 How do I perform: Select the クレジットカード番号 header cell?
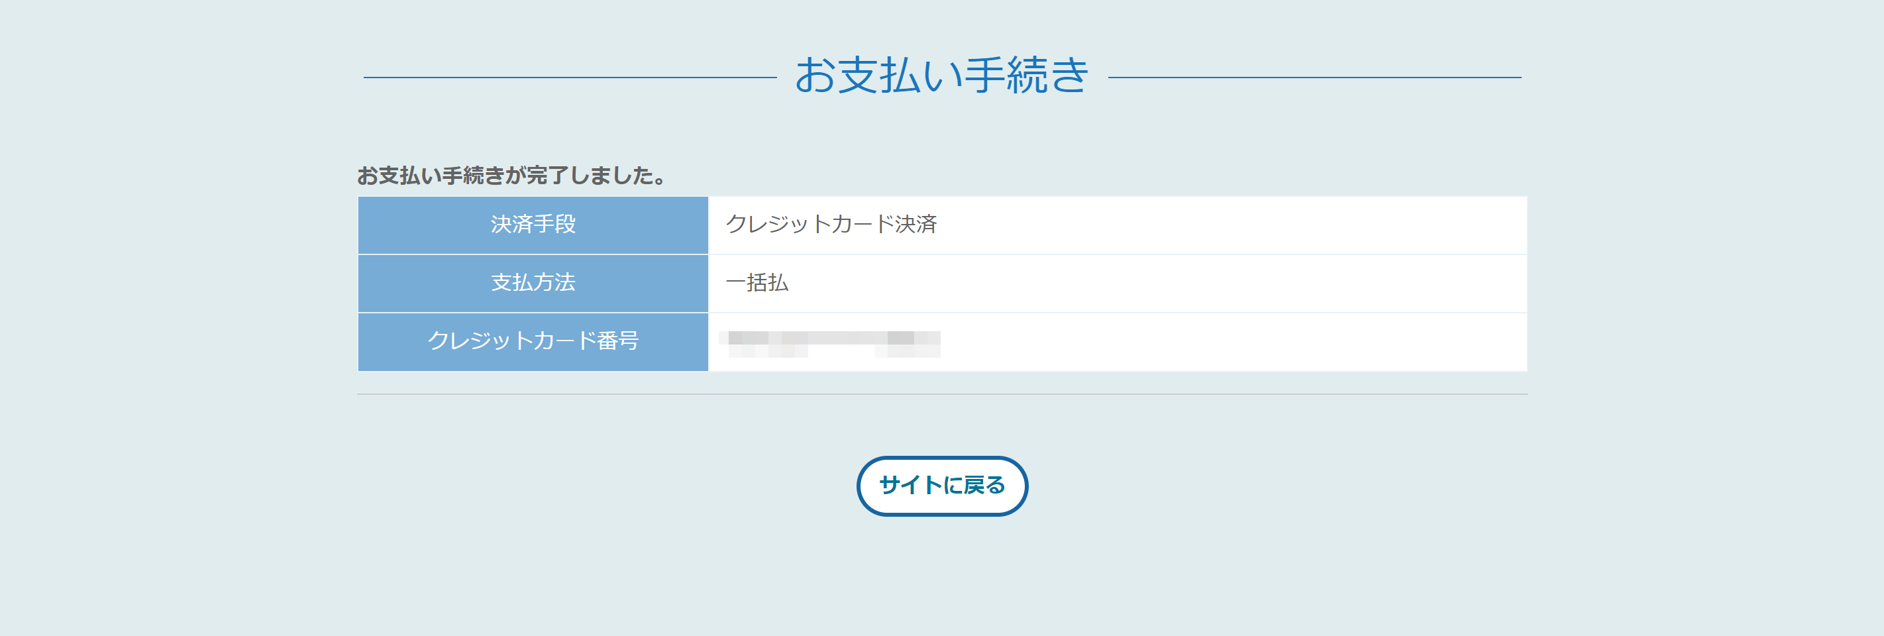pyautogui.click(x=533, y=341)
